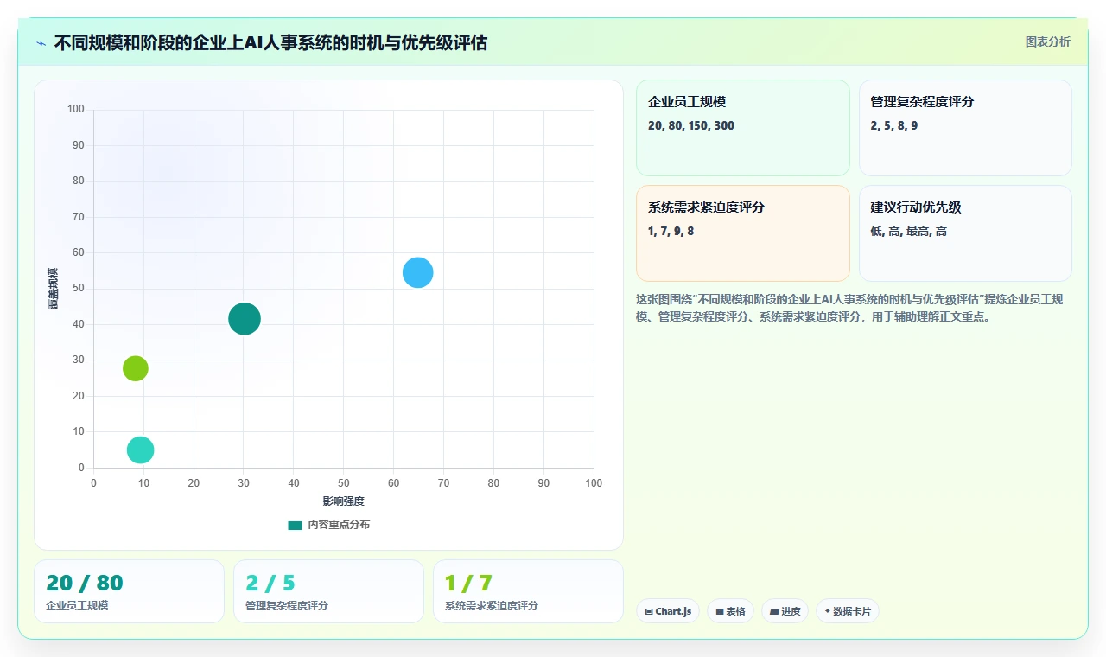Image resolution: width=1106 pixels, height=657 pixels.
Task: Click the 管理复杂程度评分 label under 2 / 5
Action: tap(287, 605)
